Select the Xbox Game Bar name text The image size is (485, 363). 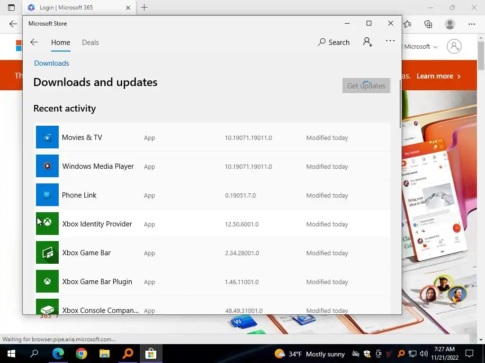click(86, 253)
